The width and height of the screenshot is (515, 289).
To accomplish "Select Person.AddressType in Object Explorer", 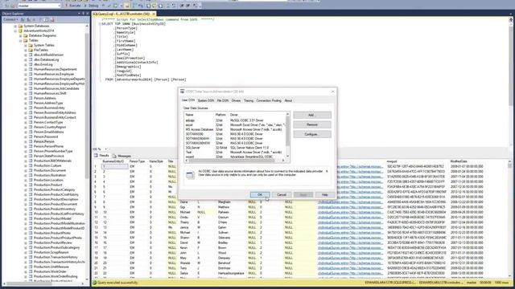I will 48,103.
